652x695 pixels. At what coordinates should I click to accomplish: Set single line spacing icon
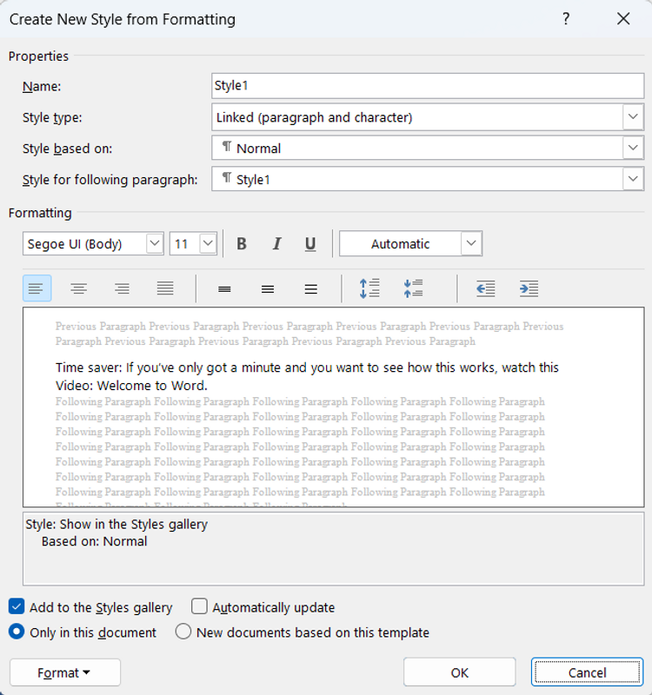click(224, 289)
